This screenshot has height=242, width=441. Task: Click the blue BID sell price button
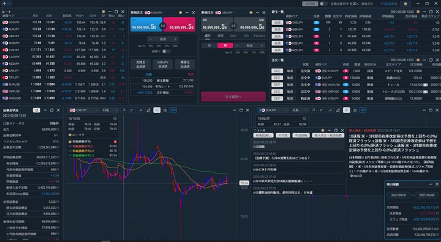146,24
